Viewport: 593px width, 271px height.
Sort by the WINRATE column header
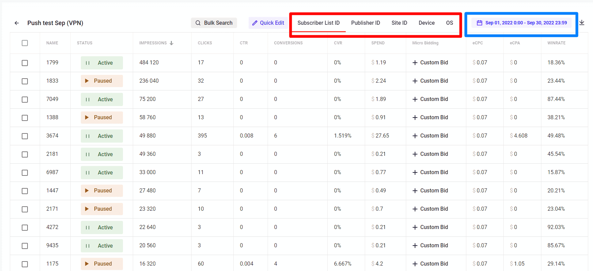[556, 43]
